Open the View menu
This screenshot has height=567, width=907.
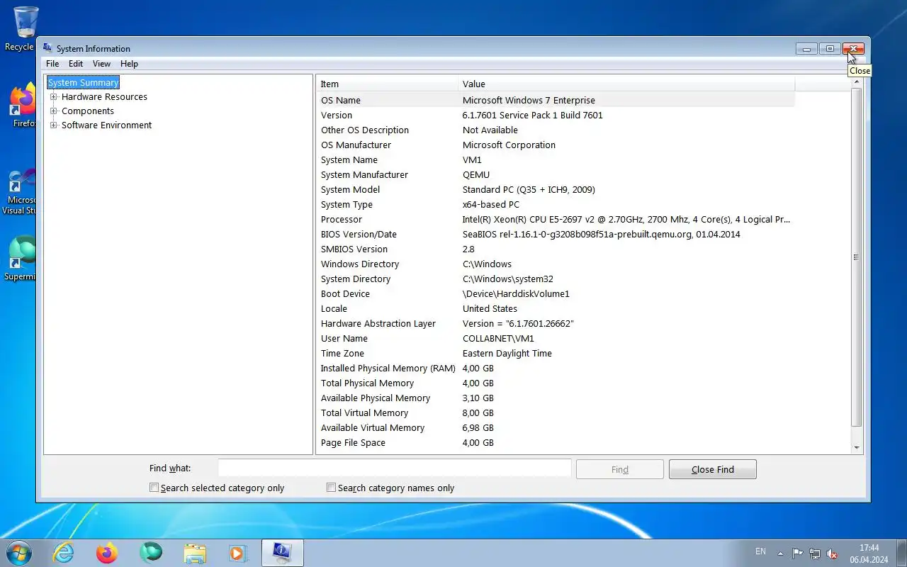(x=101, y=64)
